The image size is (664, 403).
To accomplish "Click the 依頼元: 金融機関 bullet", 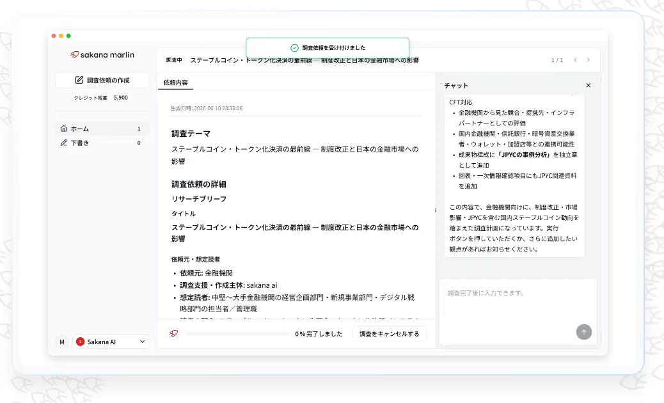I will pos(206,273).
